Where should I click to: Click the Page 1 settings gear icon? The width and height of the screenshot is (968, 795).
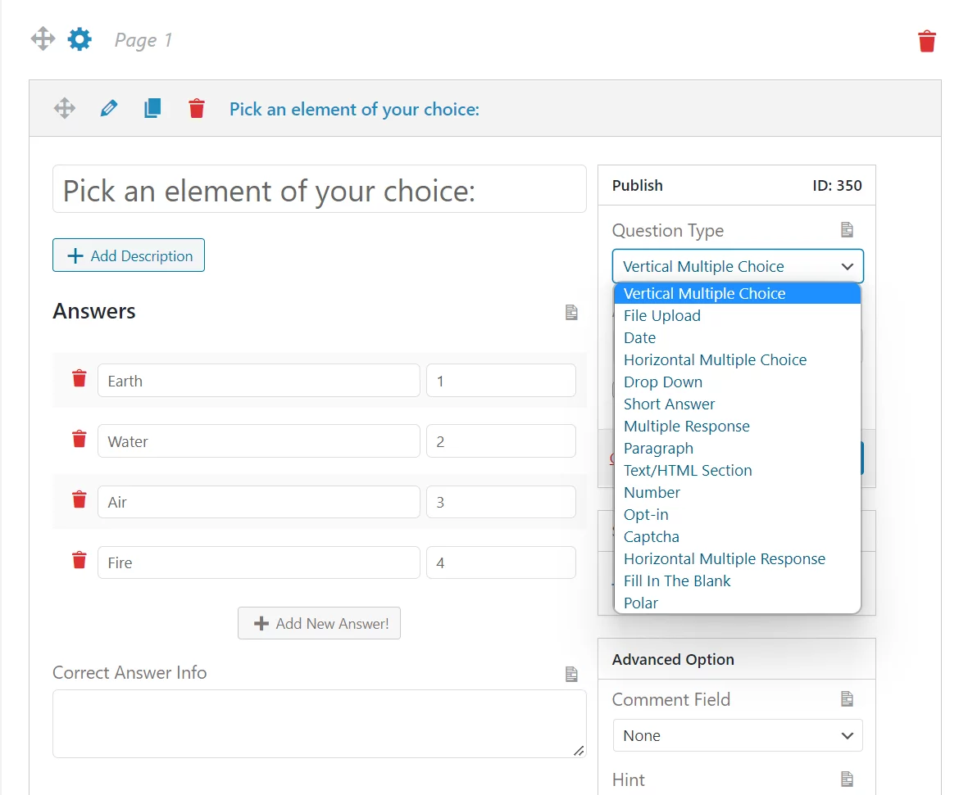point(80,39)
